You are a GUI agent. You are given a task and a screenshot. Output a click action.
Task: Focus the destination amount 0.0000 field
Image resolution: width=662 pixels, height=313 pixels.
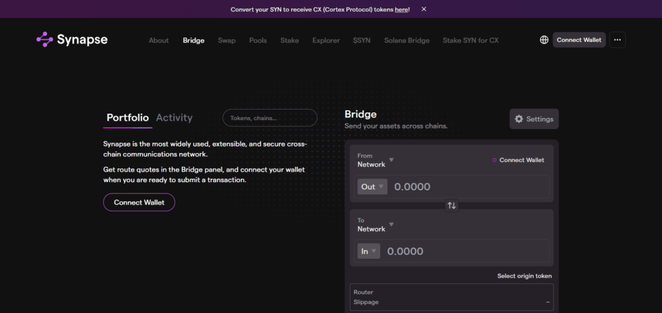tap(467, 251)
